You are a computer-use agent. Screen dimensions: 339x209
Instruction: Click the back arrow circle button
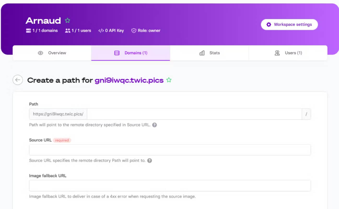18,80
